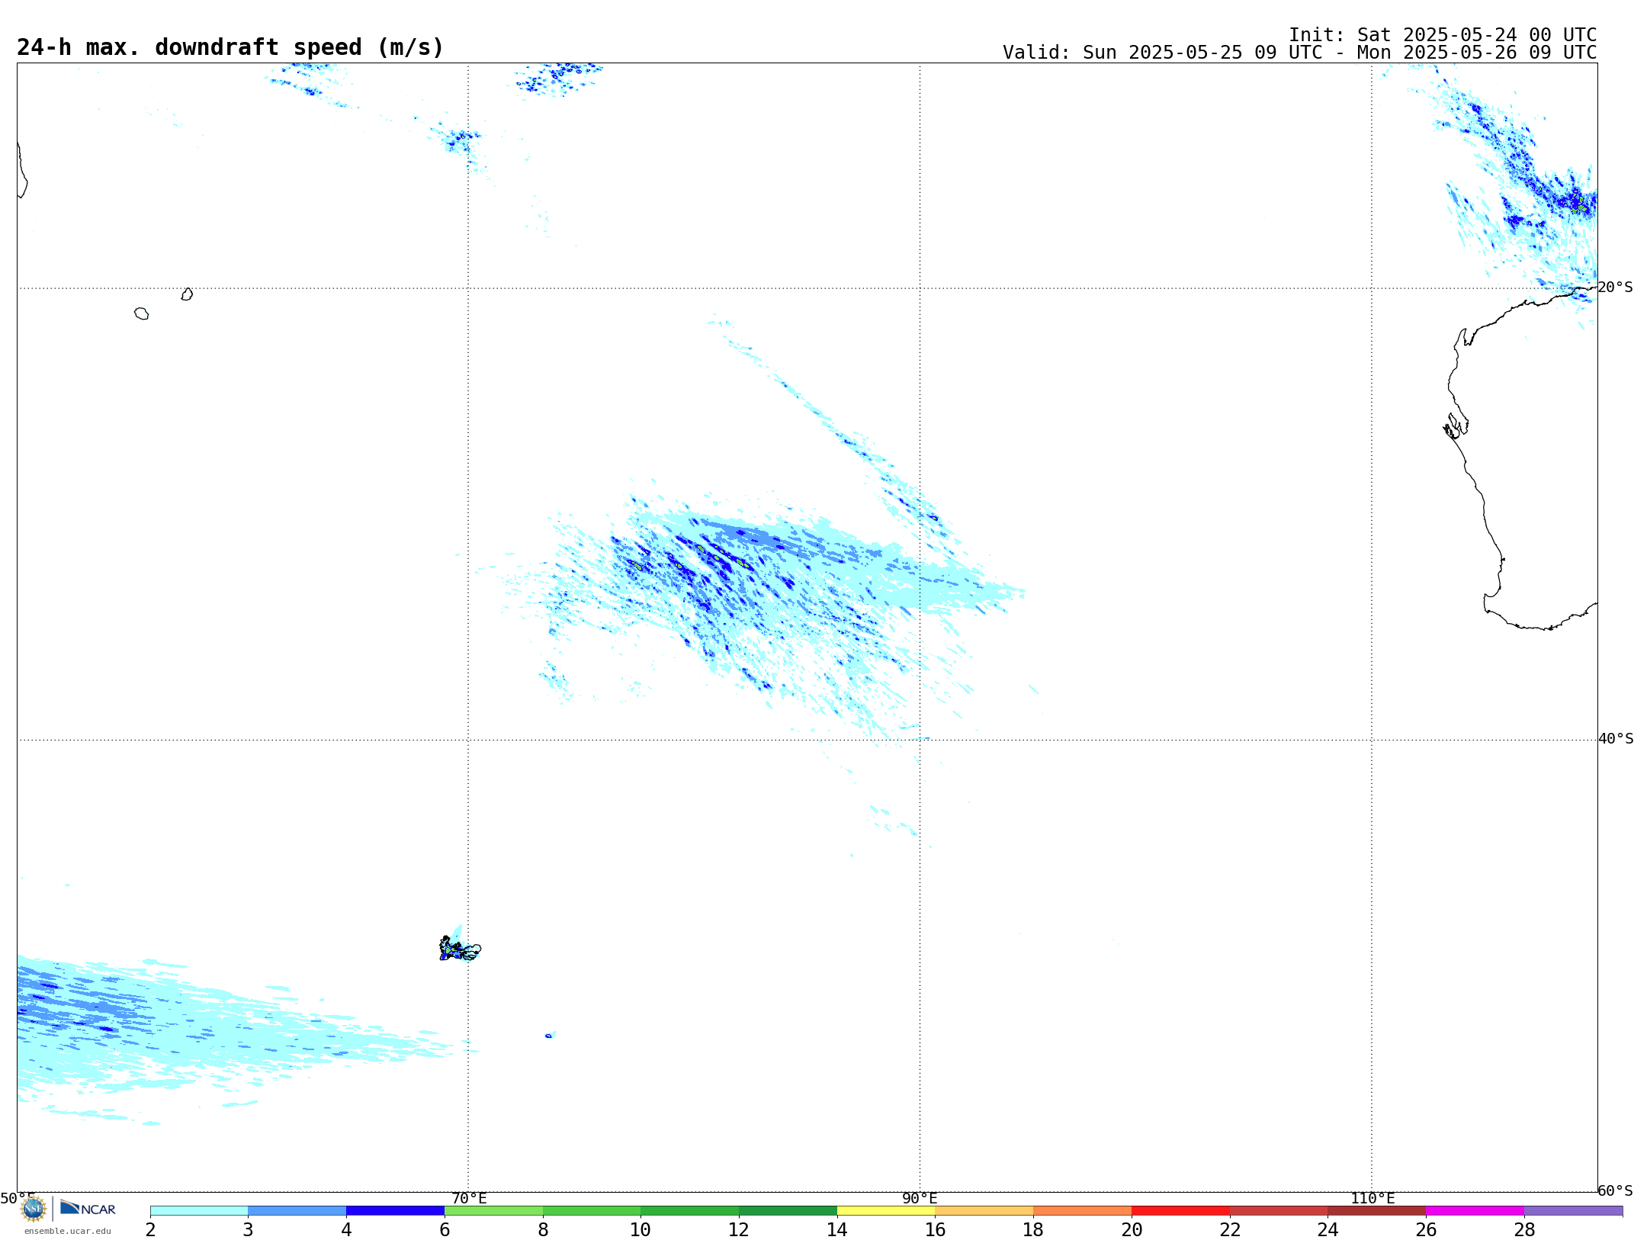Click the bright red 20–22 colorbar segment

click(x=1181, y=1211)
